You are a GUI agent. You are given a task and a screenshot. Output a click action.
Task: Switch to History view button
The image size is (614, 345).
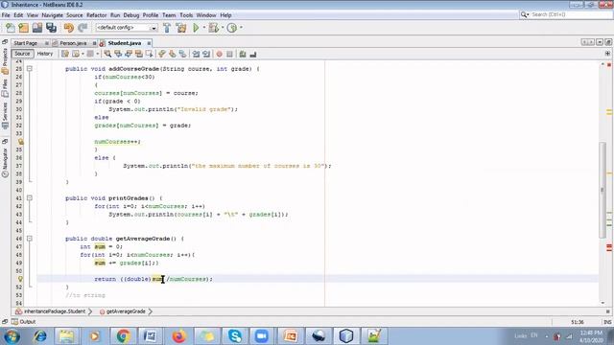[x=45, y=54]
